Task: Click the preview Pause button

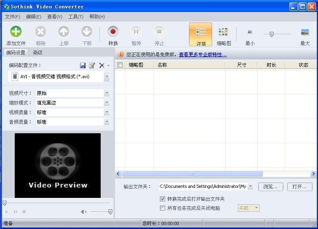Action: [16, 212]
